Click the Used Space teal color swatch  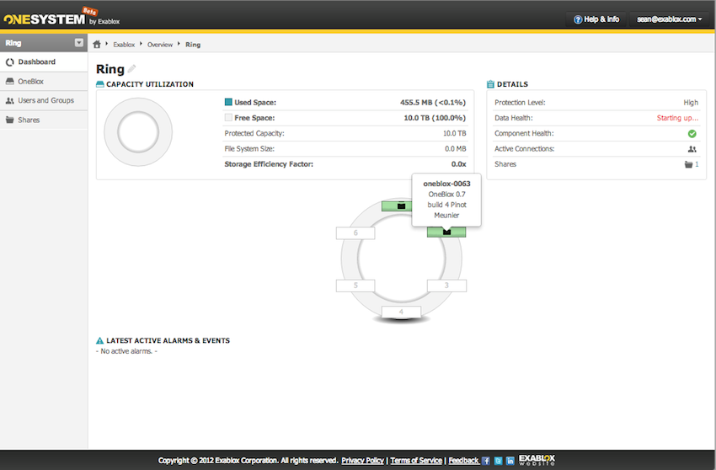click(x=228, y=102)
